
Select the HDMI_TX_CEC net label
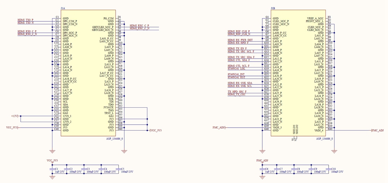coord(236,94)
